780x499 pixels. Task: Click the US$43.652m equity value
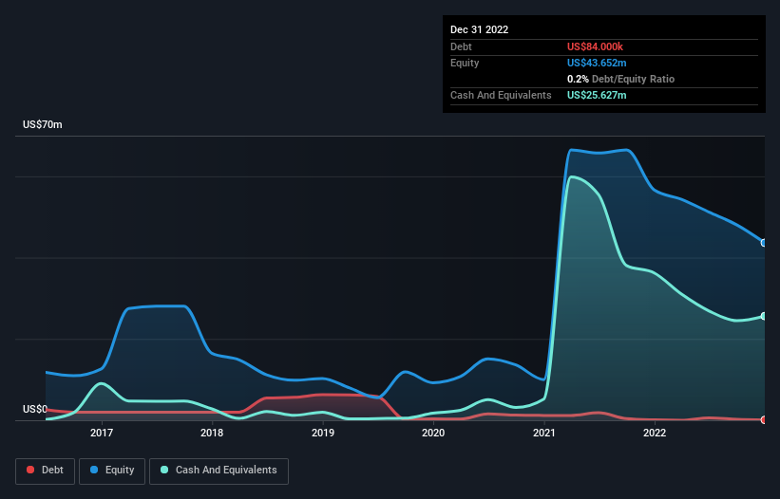(x=597, y=63)
